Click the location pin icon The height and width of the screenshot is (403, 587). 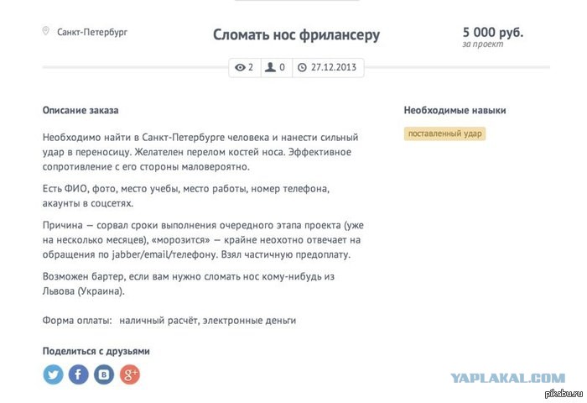point(45,31)
